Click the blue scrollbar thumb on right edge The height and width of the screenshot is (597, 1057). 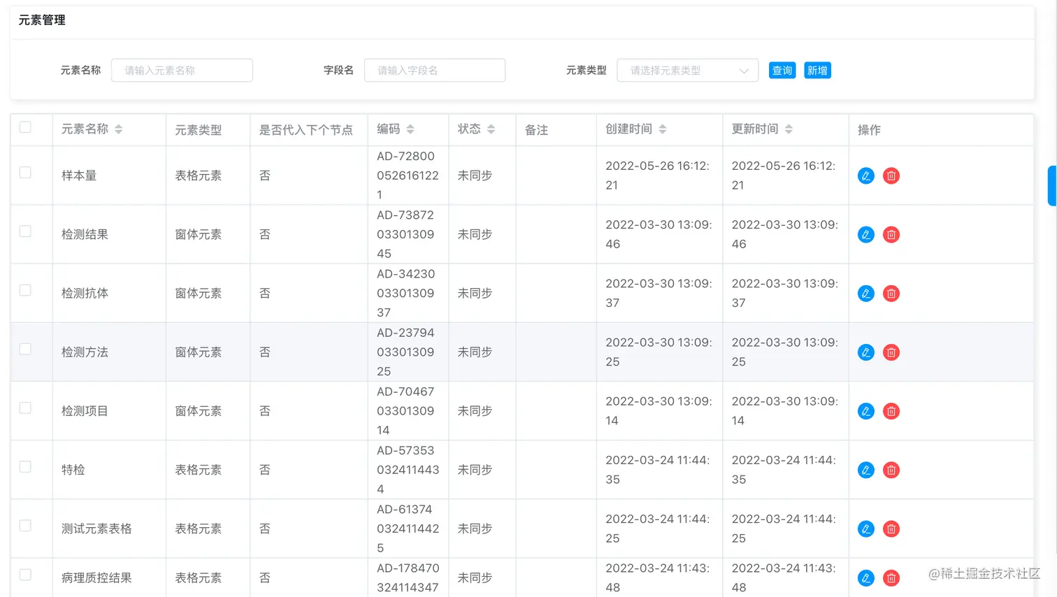[1052, 186]
